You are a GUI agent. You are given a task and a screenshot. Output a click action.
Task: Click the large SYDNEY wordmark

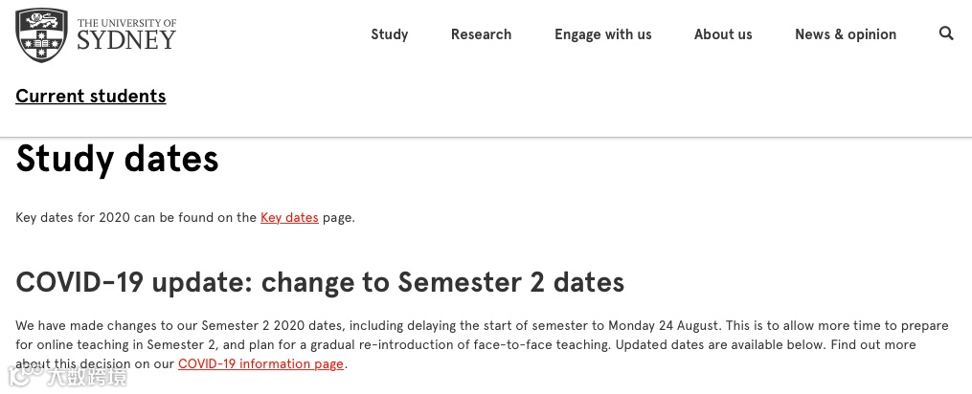(126, 40)
